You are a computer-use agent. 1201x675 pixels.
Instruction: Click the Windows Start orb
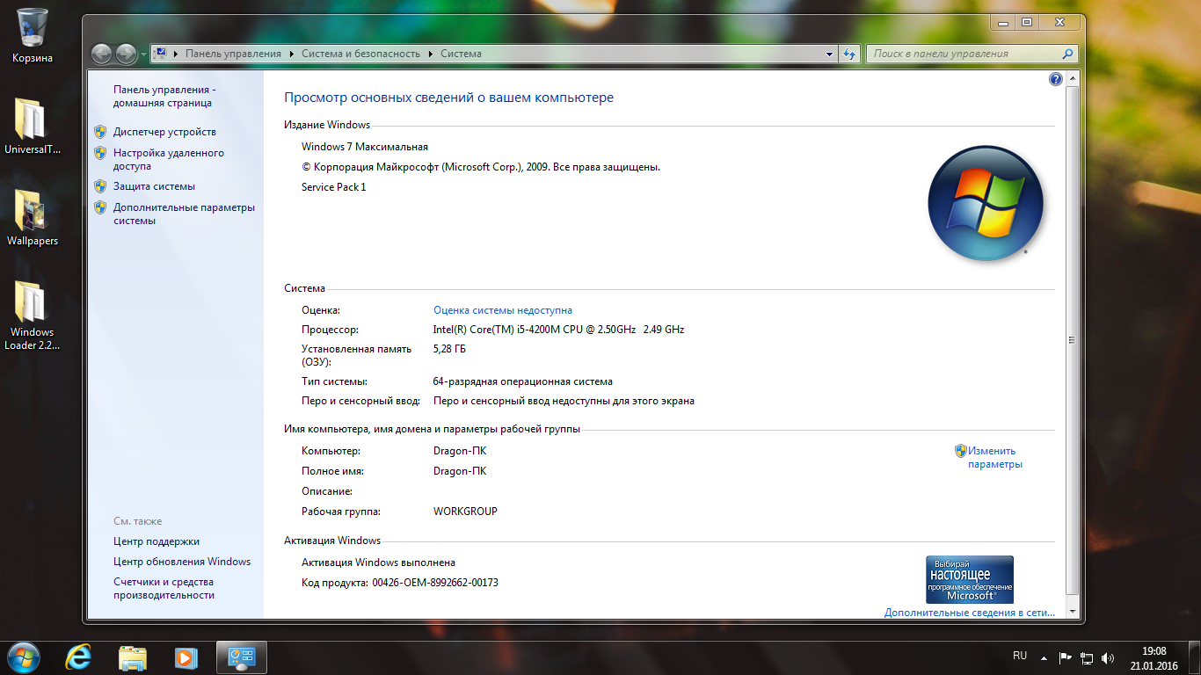(24, 657)
